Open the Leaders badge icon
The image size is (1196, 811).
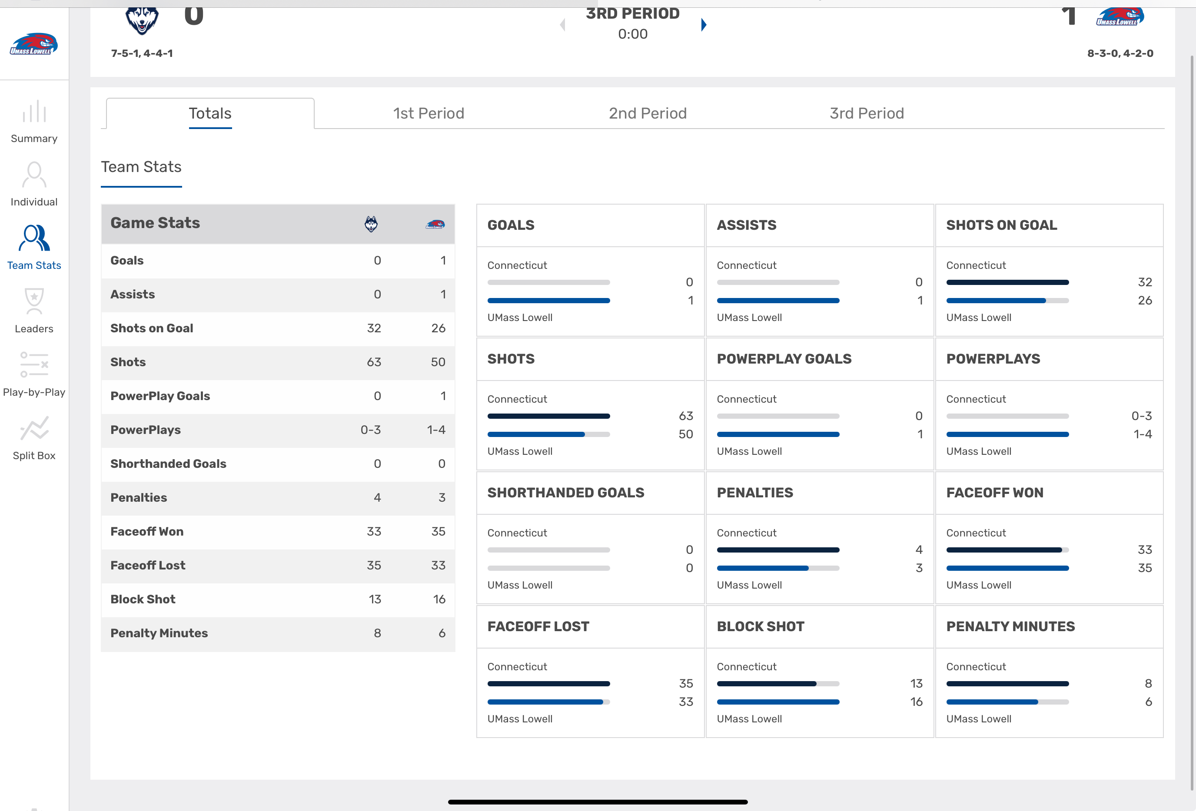click(x=34, y=301)
